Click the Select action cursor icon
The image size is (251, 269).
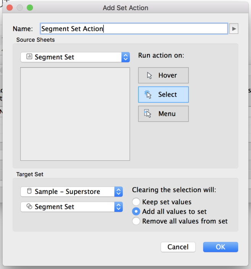click(148, 94)
